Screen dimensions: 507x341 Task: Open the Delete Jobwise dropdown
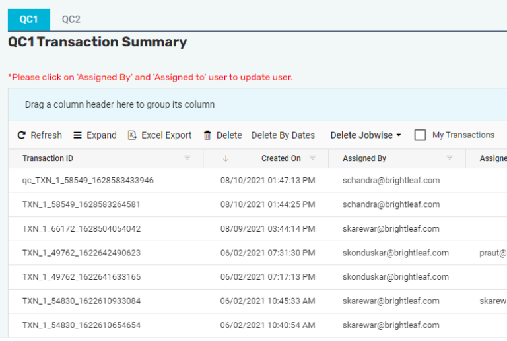(x=366, y=135)
